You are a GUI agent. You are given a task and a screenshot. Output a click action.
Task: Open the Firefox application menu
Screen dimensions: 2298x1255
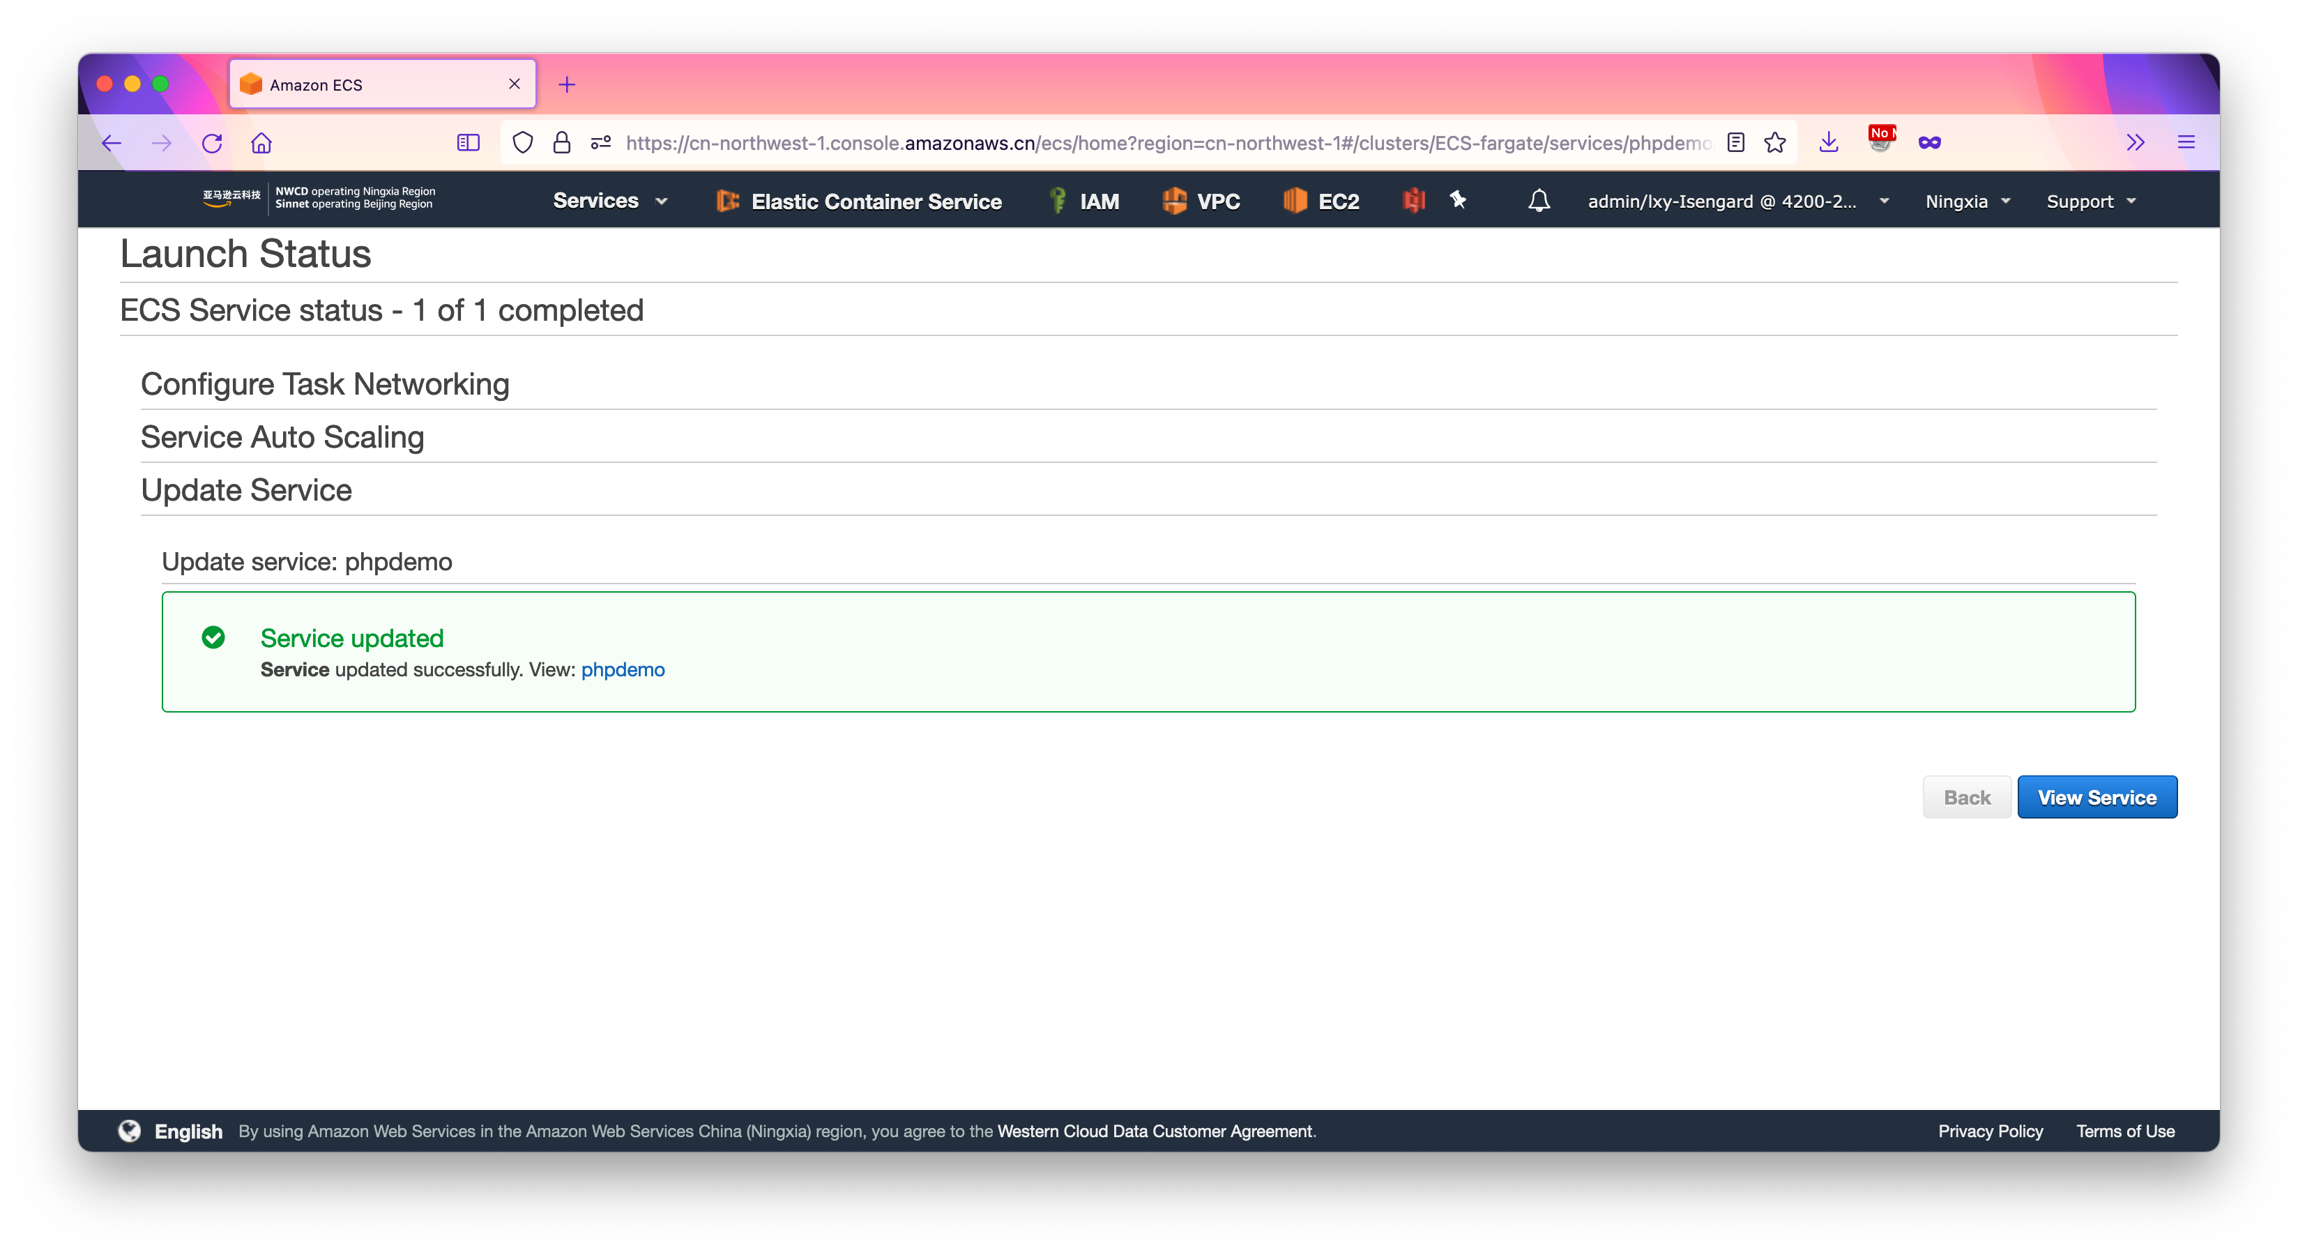[x=2186, y=143]
